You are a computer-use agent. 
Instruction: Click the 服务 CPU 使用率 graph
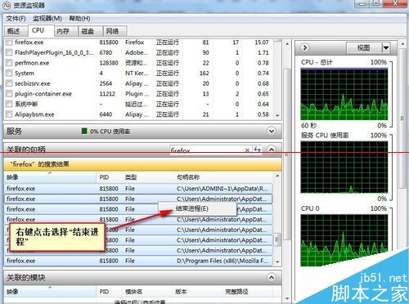(x=344, y=167)
